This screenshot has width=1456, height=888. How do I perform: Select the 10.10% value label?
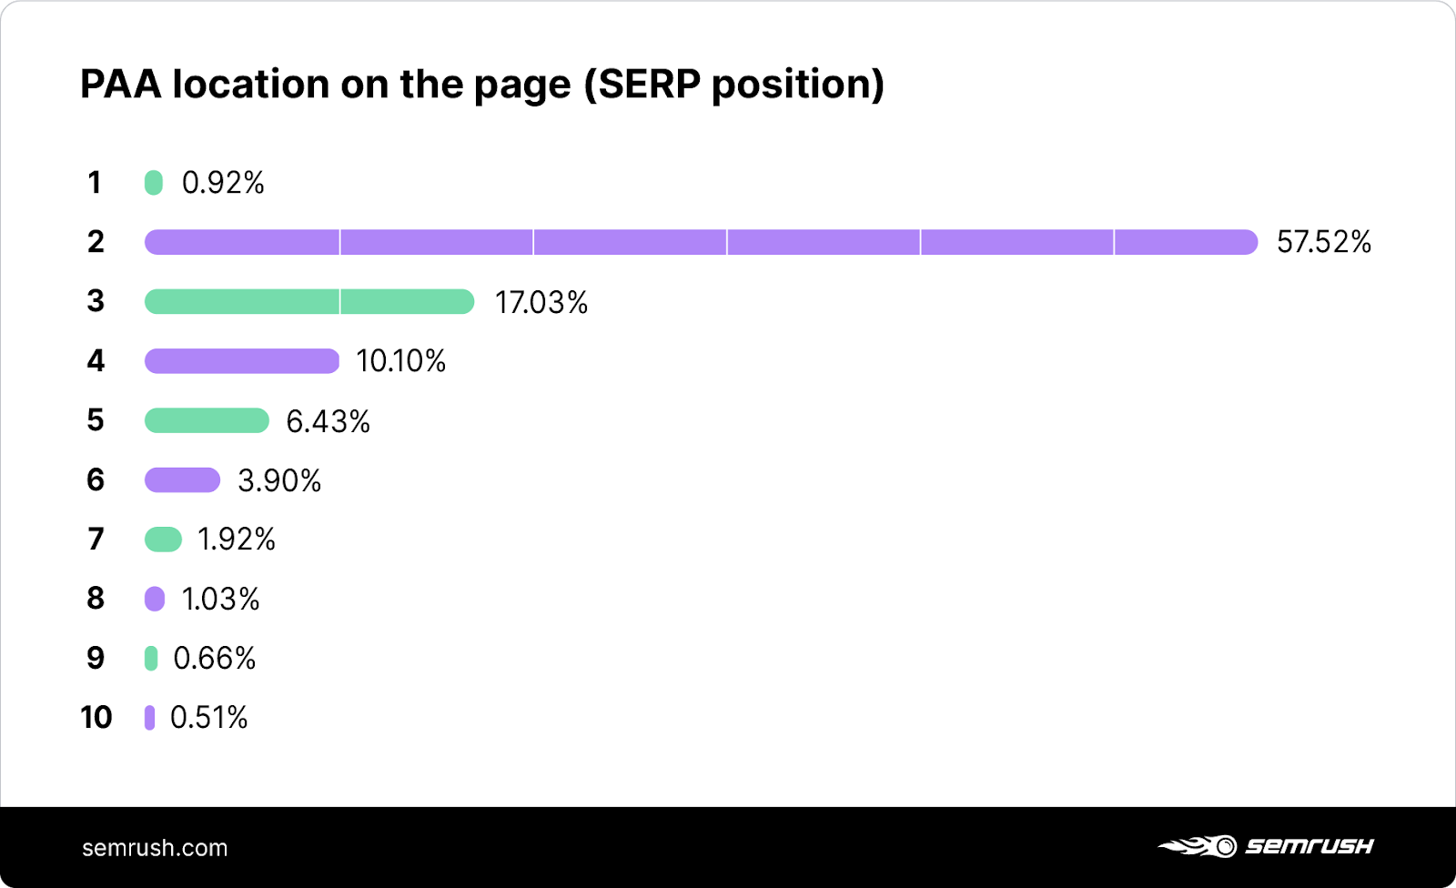401,361
